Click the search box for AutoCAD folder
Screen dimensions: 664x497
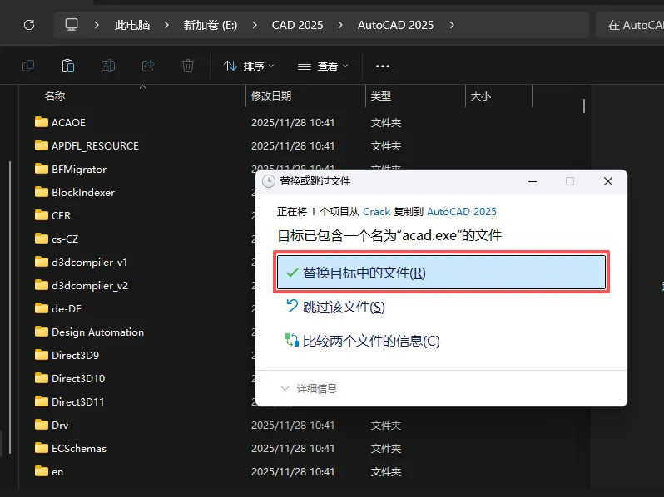pos(630,25)
